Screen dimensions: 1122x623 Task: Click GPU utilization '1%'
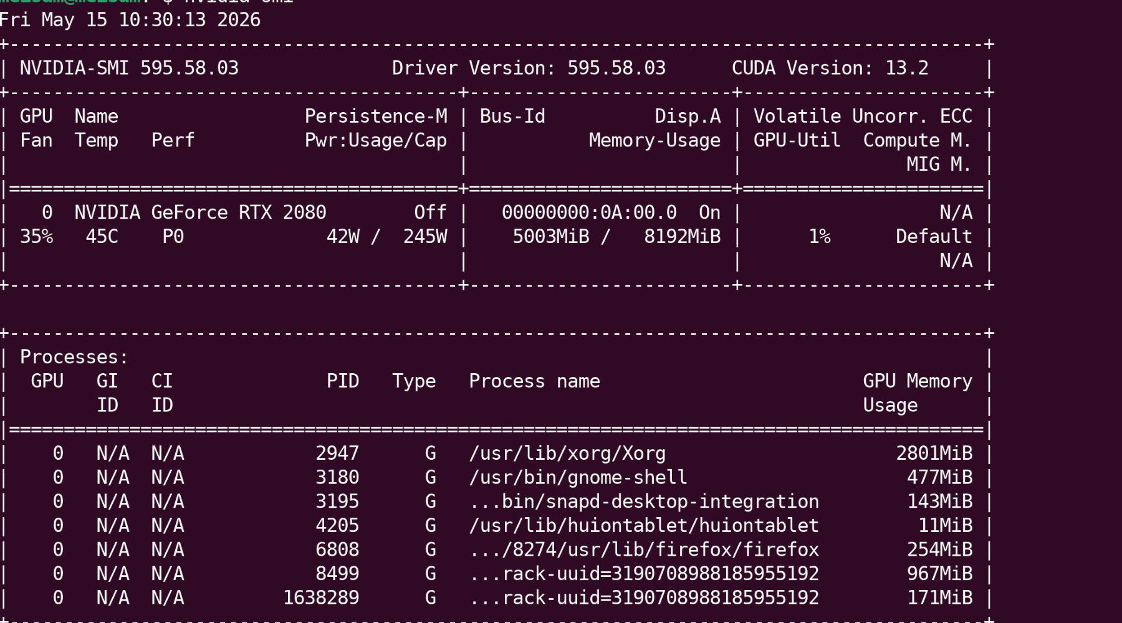(820, 237)
